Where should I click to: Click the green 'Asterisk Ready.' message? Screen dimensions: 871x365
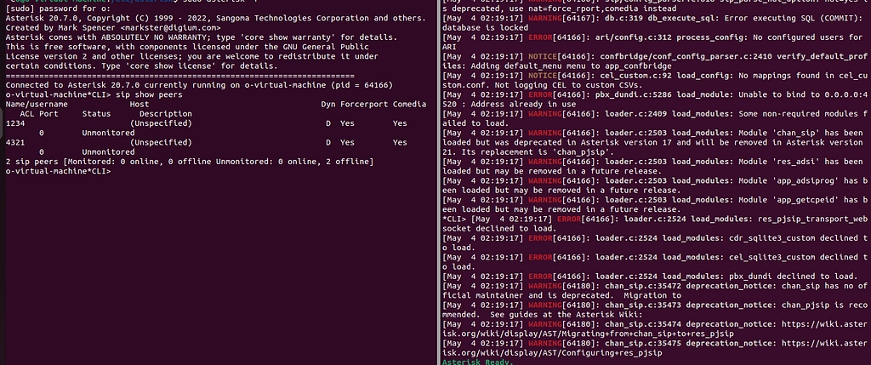point(478,362)
